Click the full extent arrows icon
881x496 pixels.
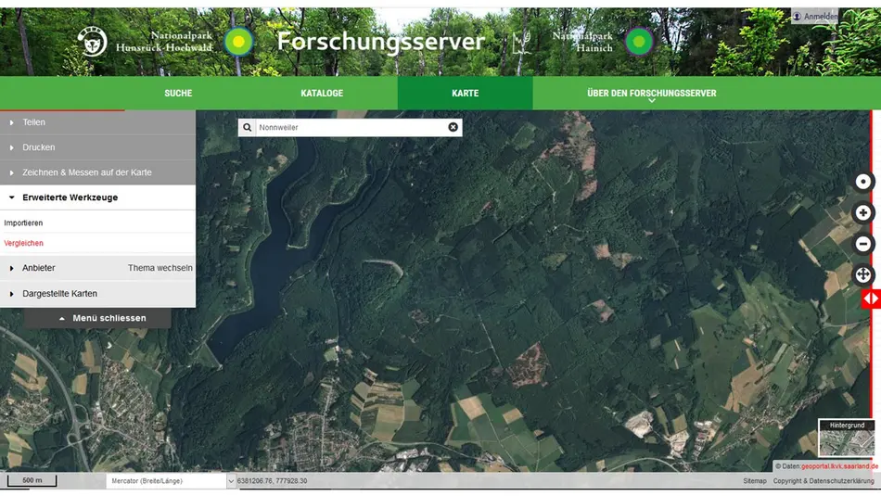pos(863,274)
